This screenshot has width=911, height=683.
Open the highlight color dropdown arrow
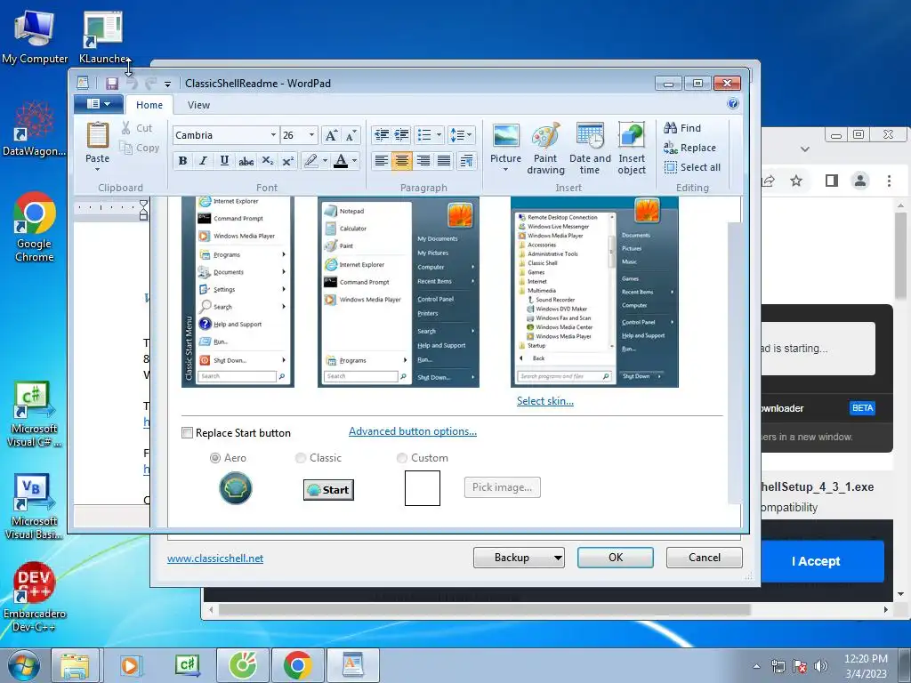click(x=325, y=161)
